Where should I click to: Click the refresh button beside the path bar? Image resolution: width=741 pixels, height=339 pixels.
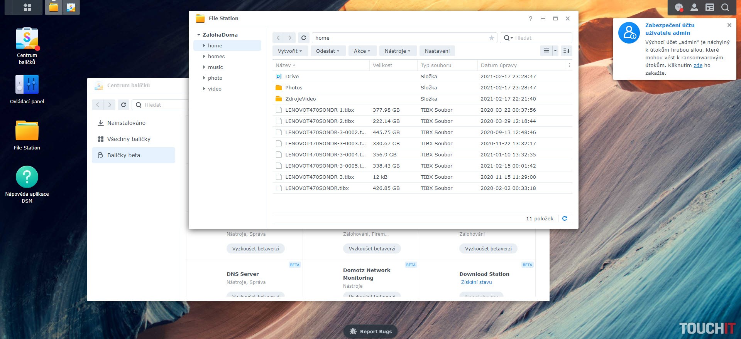coord(304,38)
